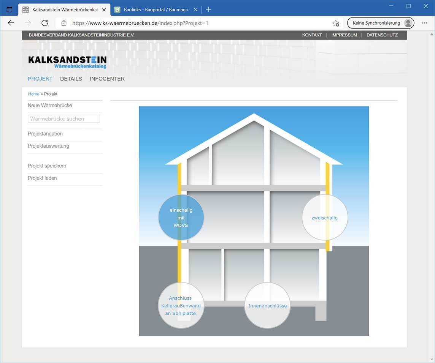Click the Baulinks tab favicon
Screen dimensions: 435x363
click(117, 10)
